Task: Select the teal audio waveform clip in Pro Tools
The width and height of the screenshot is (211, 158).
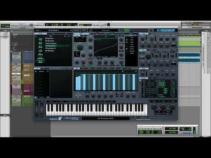Action: [x=189, y=57]
